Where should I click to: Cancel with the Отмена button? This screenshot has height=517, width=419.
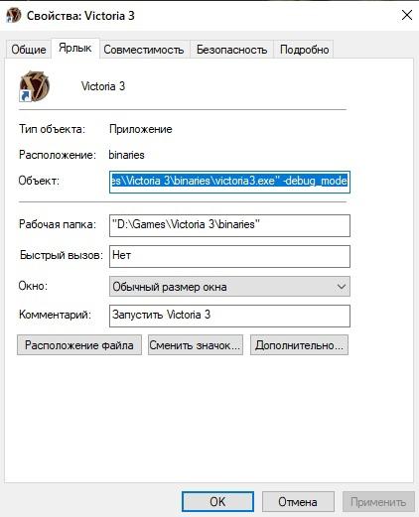tap(298, 502)
